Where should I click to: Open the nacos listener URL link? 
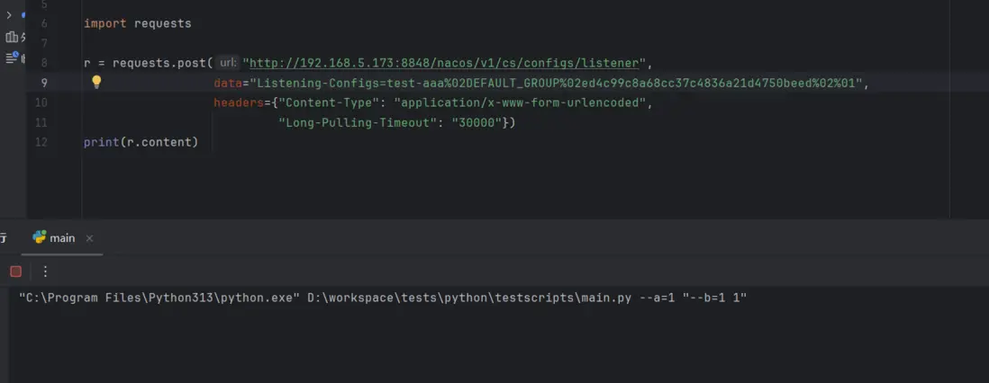[445, 63]
